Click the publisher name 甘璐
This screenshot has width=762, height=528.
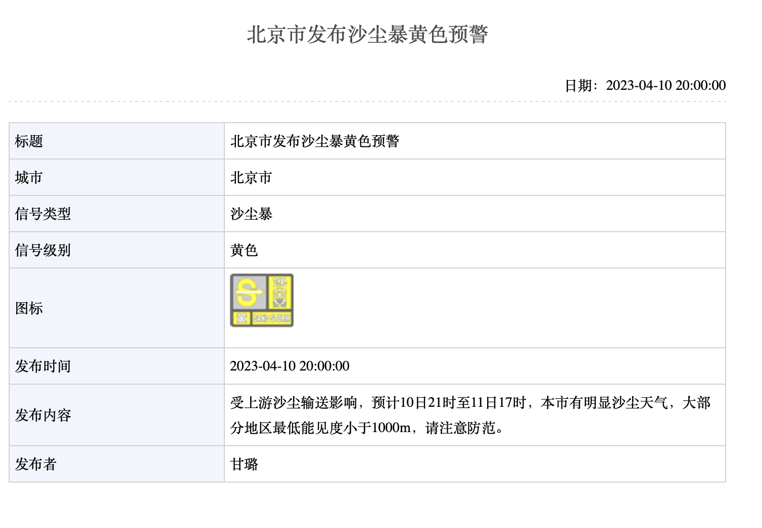(244, 464)
